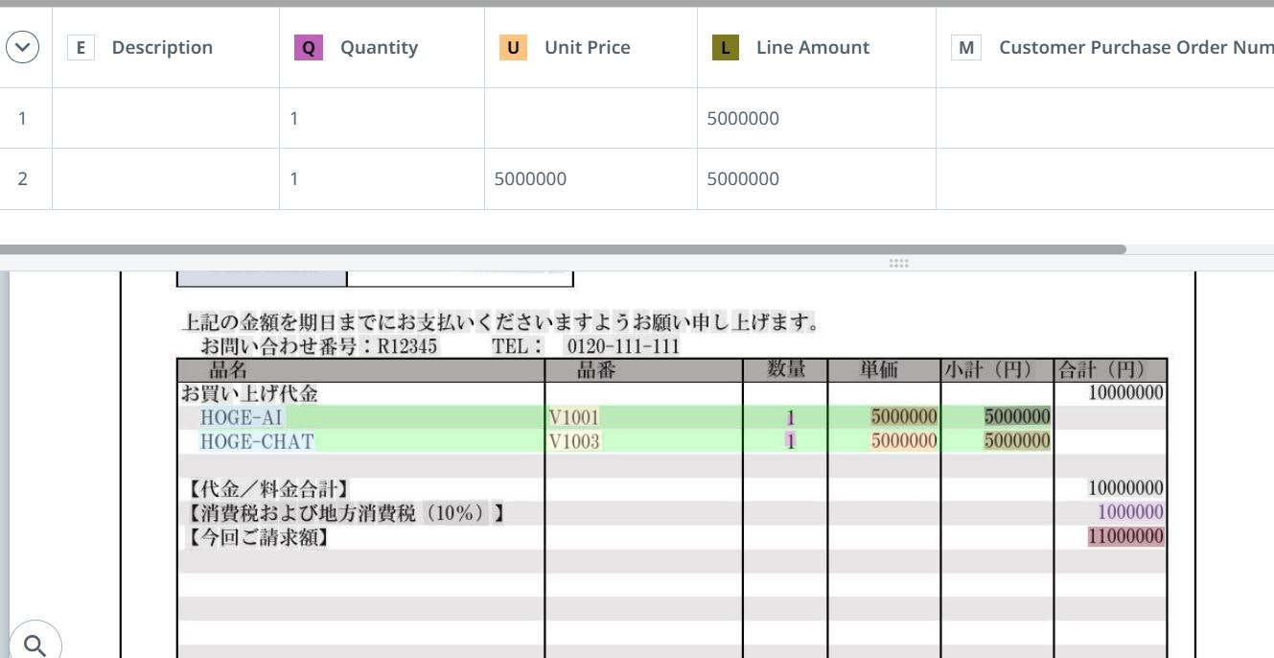Click the 品名 invoice column header
This screenshot has height=658, width=1274.
tap(229, 369)
